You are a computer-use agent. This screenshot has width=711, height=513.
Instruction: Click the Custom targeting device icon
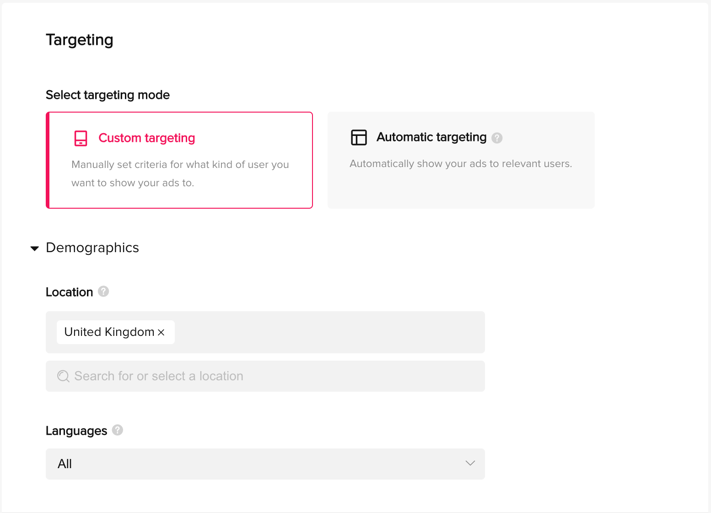pos(81,138)
